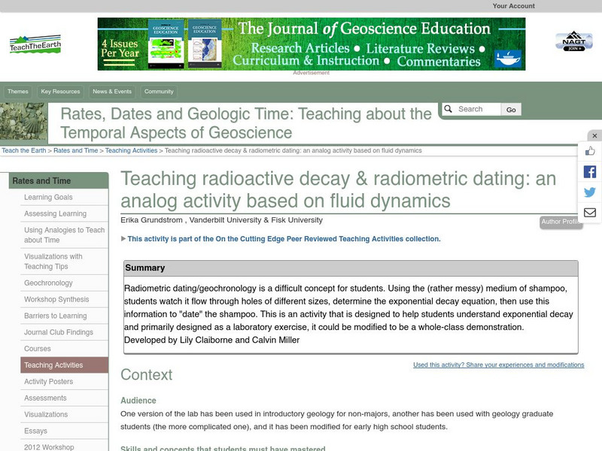The image size is (602, 451).
Task: Click into the Search input field
Action: point(478,109)
